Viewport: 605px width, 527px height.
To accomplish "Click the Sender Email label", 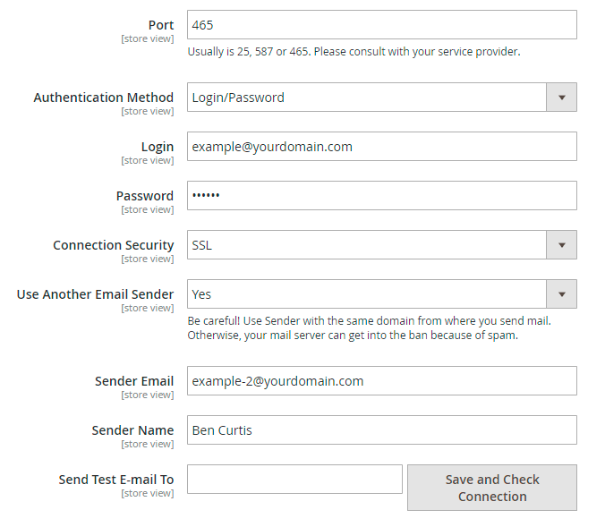I will [134, 381].
